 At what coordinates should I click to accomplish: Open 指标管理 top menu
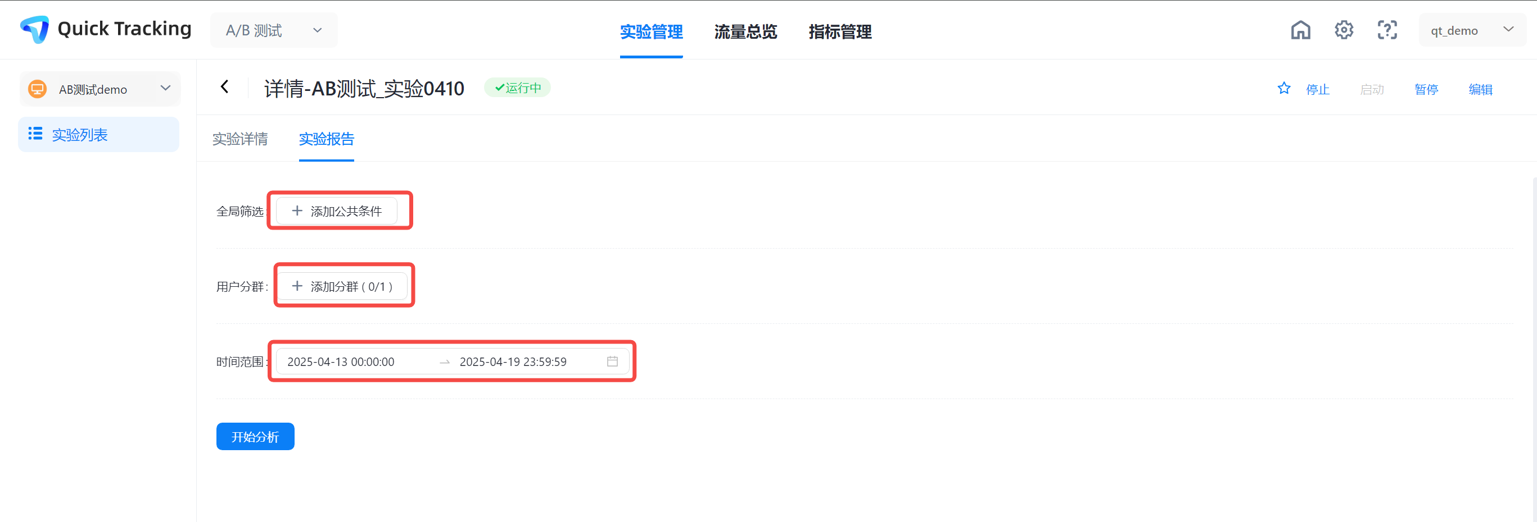point(840,31)
